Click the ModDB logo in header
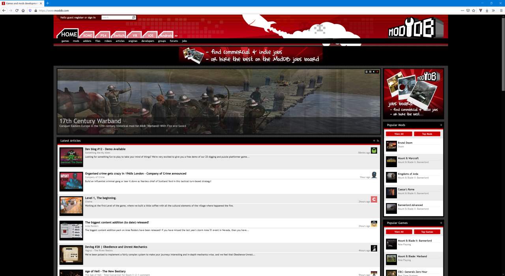The height and width of the screenshot is (276, 505). click(415, 28)
